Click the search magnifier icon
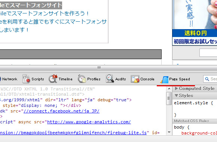Screen dimensions: 217x142 coord(207,79)
